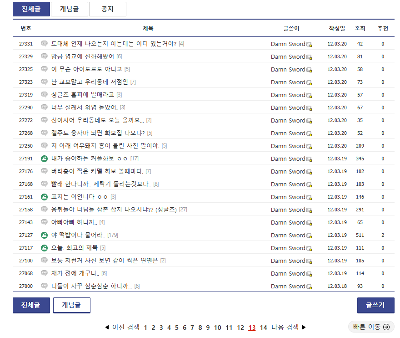Go to page 1 in pagination
This screenshot has height=338, width=400.
(x=145, y=328)
